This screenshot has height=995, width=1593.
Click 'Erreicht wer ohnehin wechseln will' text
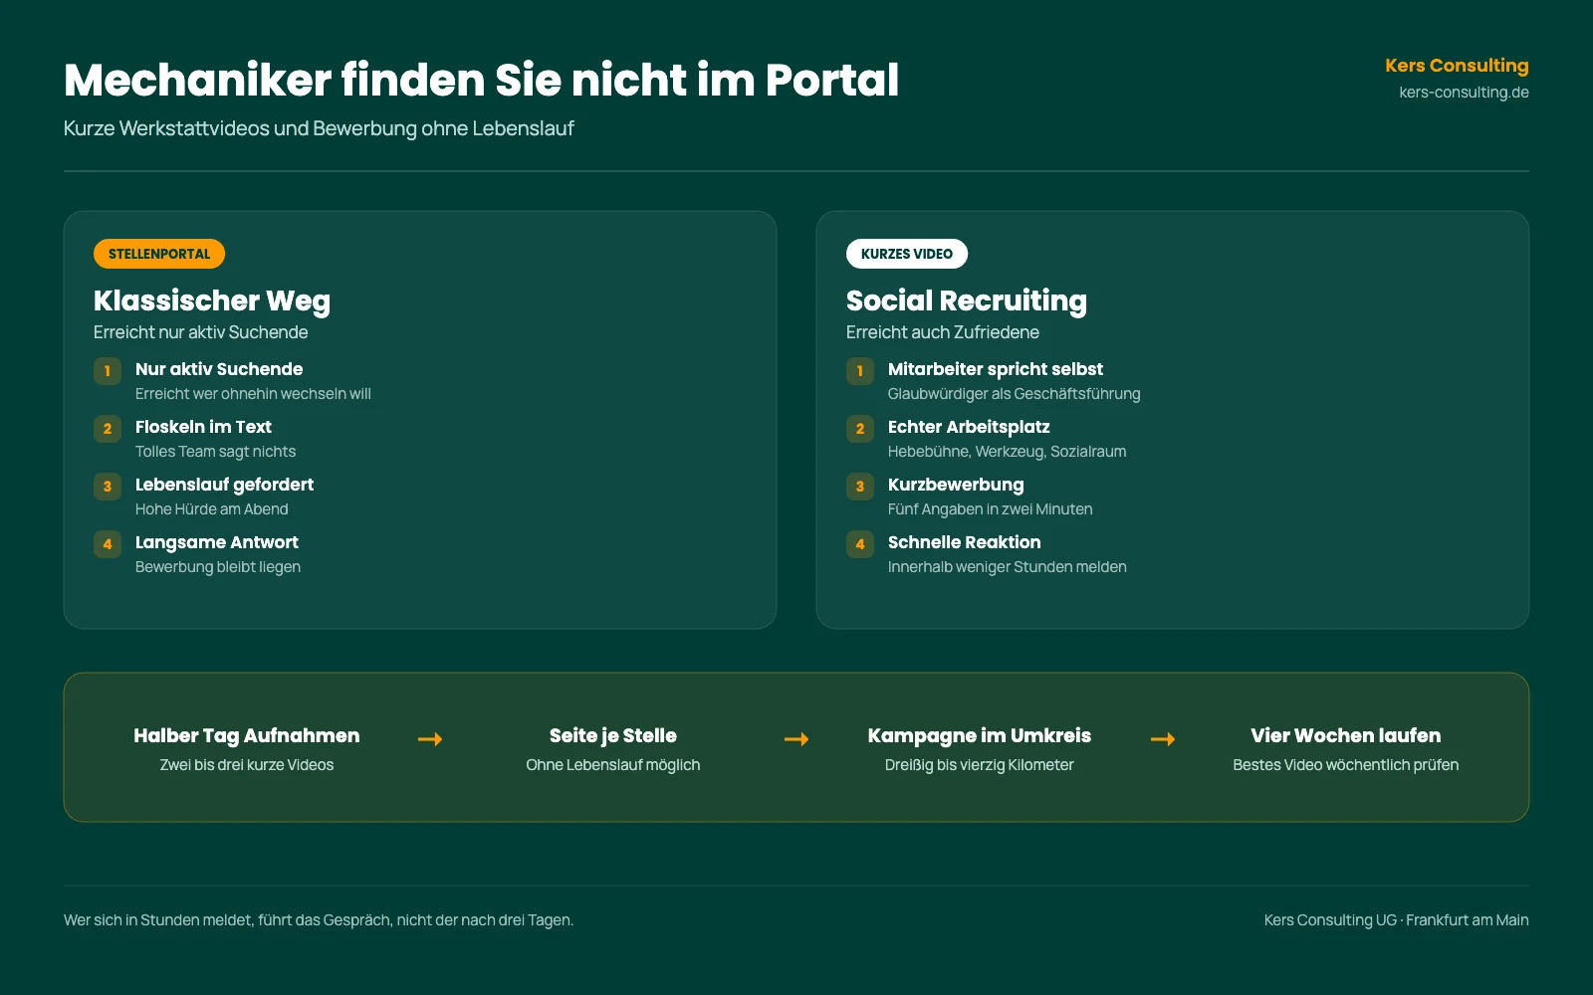(253, 394)
